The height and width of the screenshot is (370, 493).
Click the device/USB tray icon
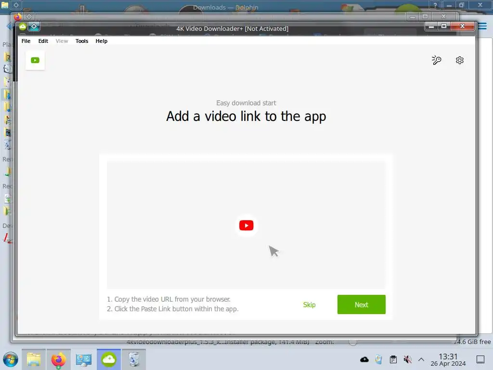[x=378, y=359]
